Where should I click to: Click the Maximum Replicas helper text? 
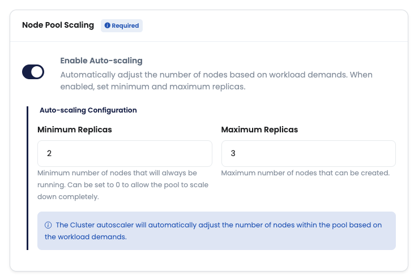[305, 173]
